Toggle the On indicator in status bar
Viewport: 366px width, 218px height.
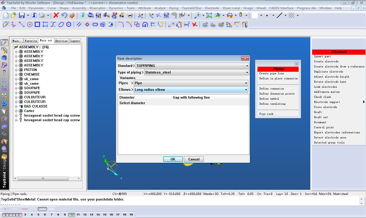coord(259,194)
